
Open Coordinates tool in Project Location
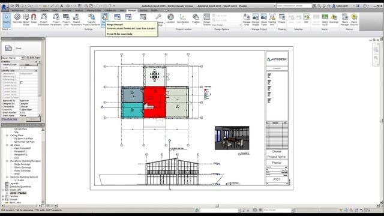tap(182, 19)
